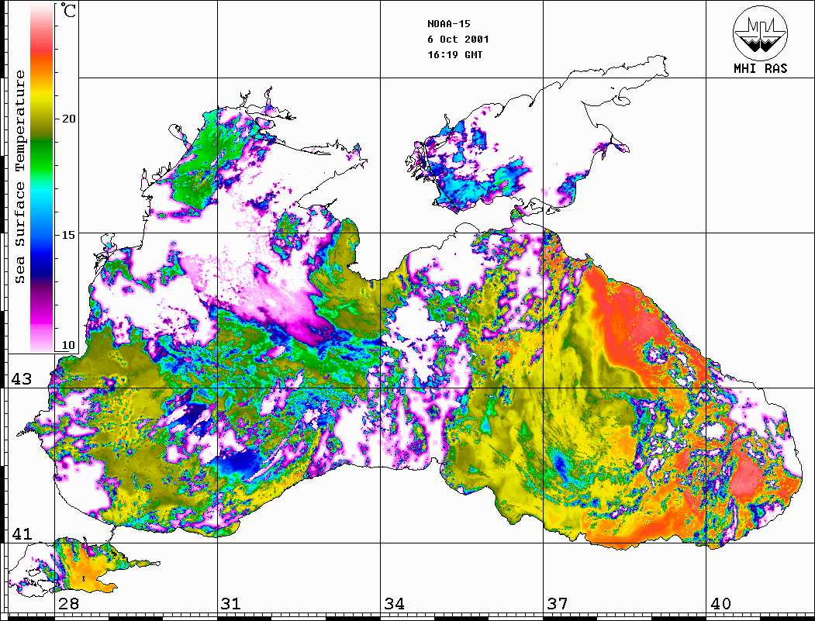This screenshot has height=621, width=815.
Task: Click the 'Sea Surface Temperature' vertical label
Action: click(19, 177)
